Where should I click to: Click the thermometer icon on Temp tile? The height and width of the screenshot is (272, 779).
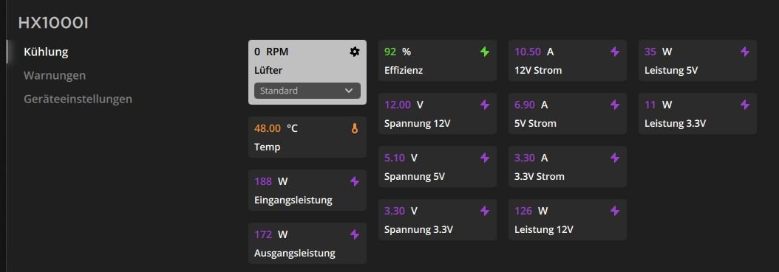coord(354,128)
